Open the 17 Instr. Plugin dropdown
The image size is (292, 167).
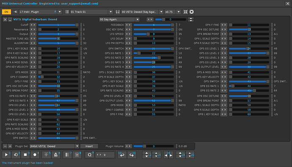(x=60, y=12)
